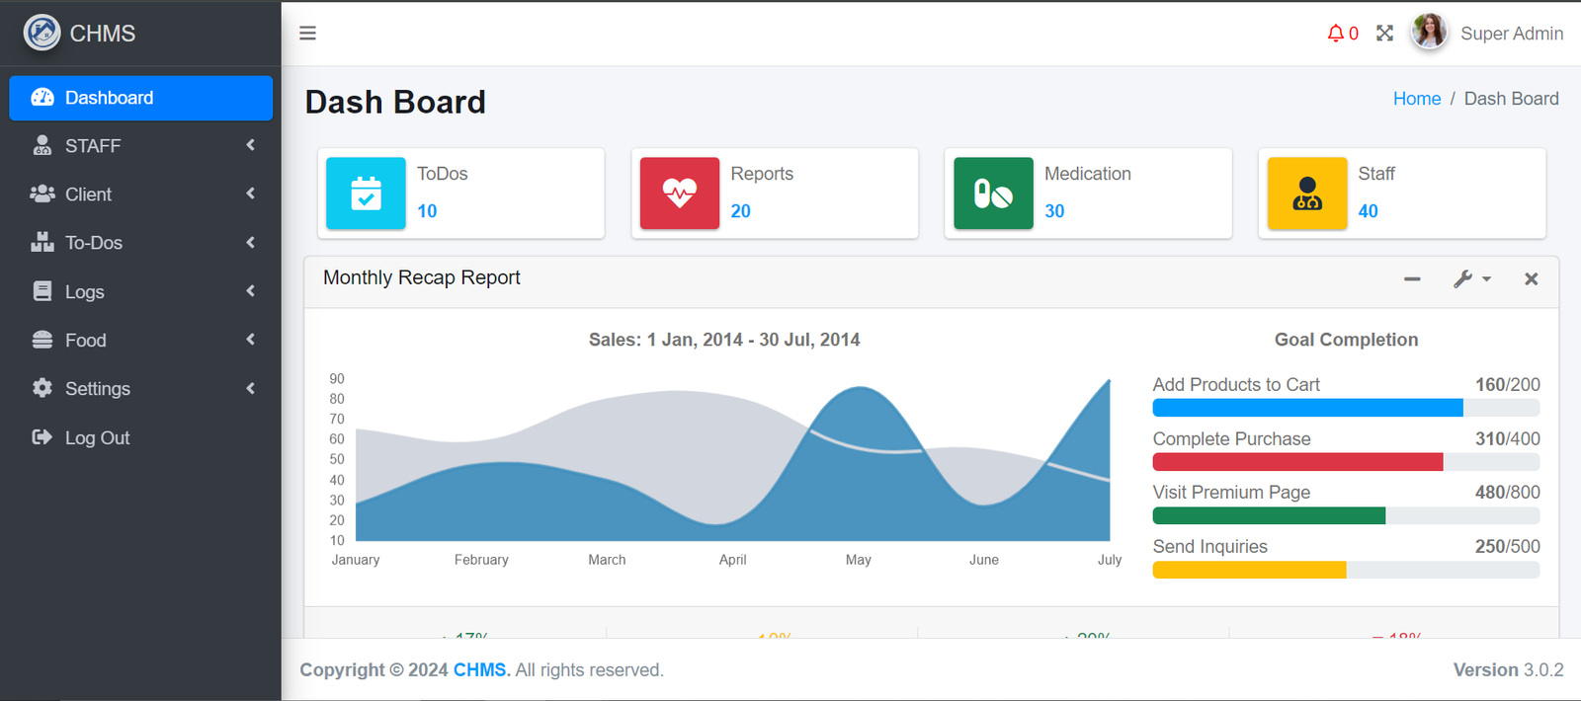Toggle the sidebar with hamburger icon

point(307,33)
